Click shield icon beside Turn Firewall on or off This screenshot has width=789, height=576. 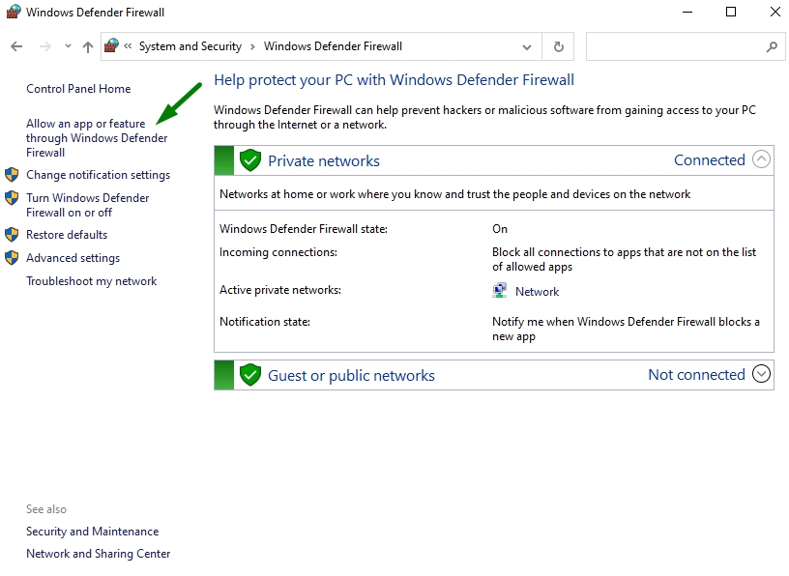(x=12, y=198)
